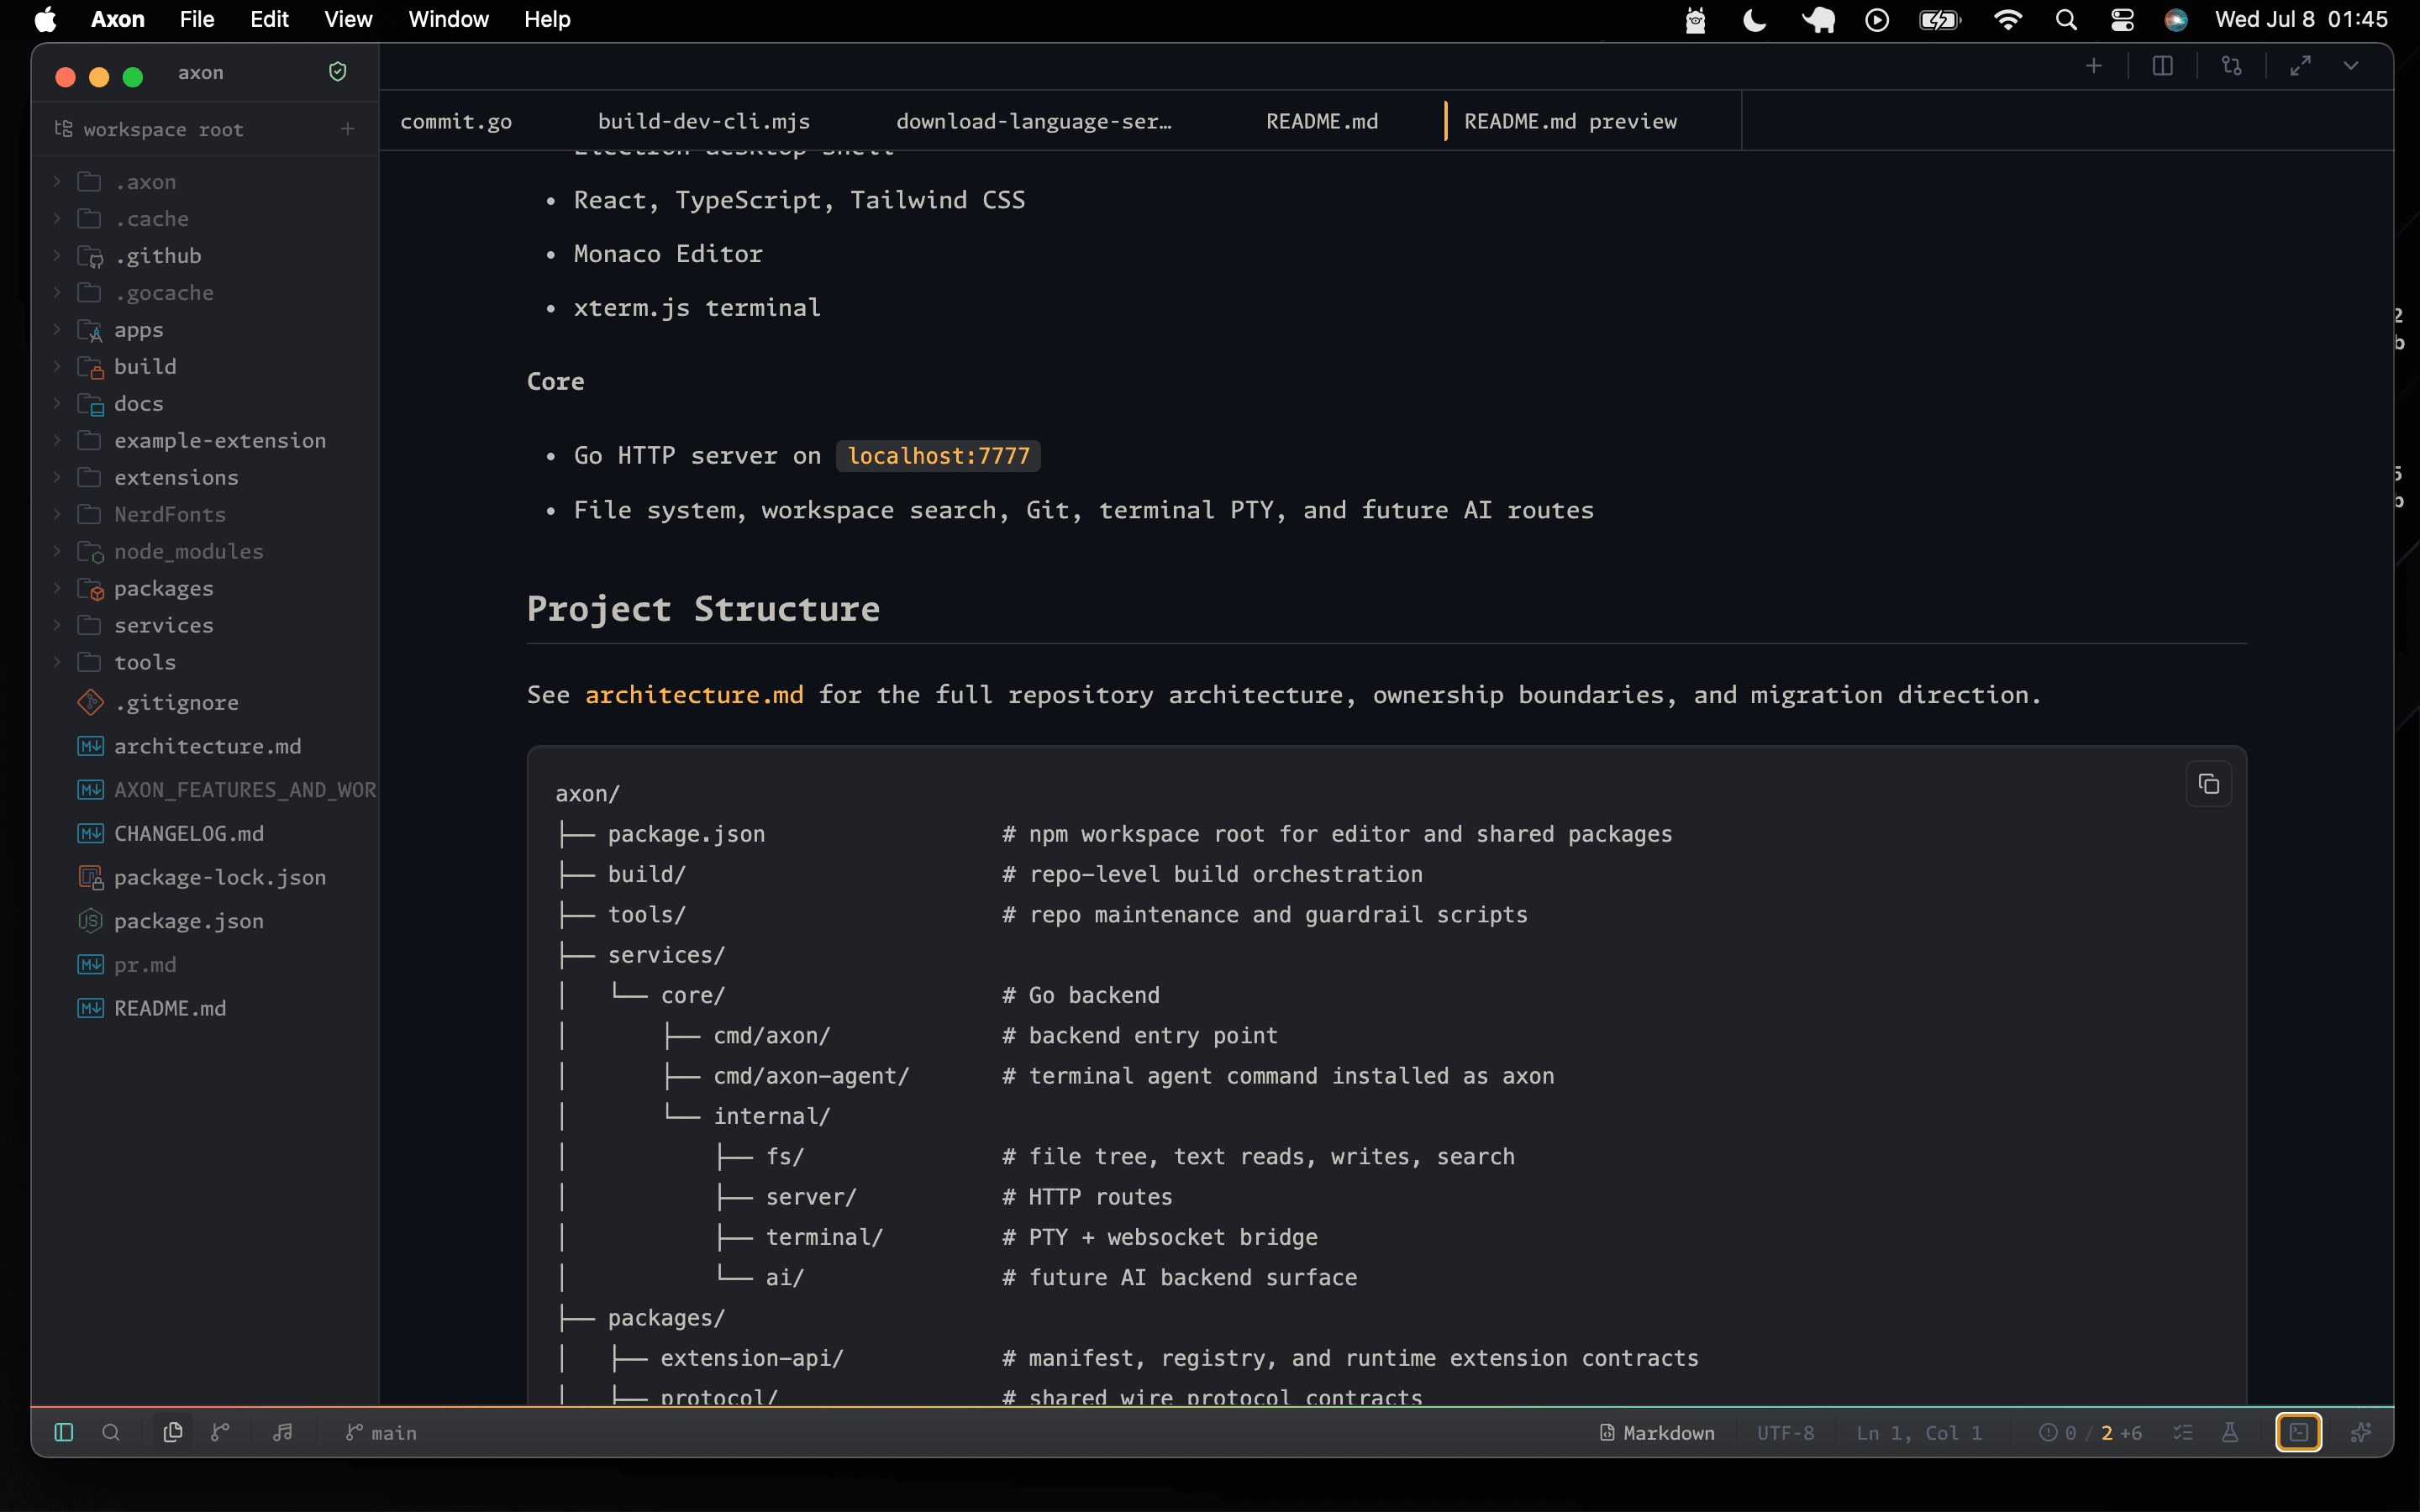Screen dimensions: 2420x1512
Task: Switch to the download-language-ser… tab
Action: pyautogui.click(x=1034, y=121)
